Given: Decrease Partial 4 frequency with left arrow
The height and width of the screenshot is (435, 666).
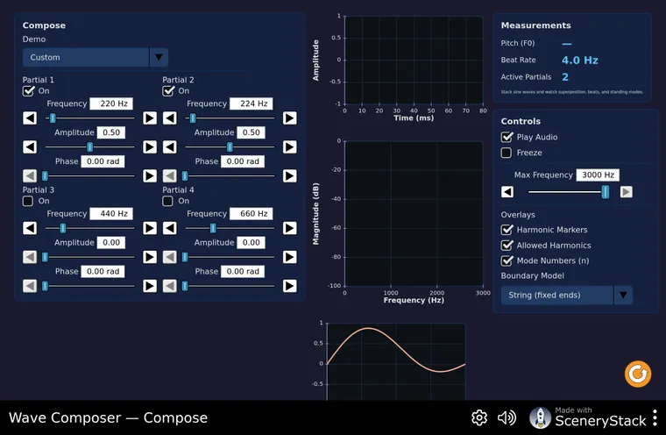Looking at the screenshot, I should 170,228.
